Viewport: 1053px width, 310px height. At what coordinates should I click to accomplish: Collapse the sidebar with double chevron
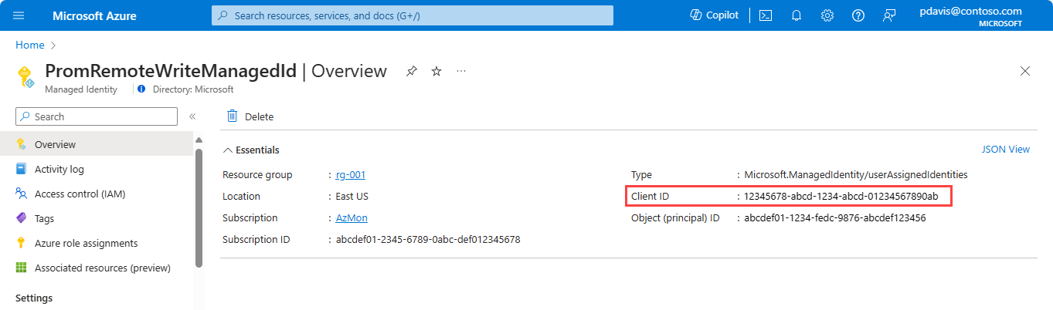tap(192, 116)
